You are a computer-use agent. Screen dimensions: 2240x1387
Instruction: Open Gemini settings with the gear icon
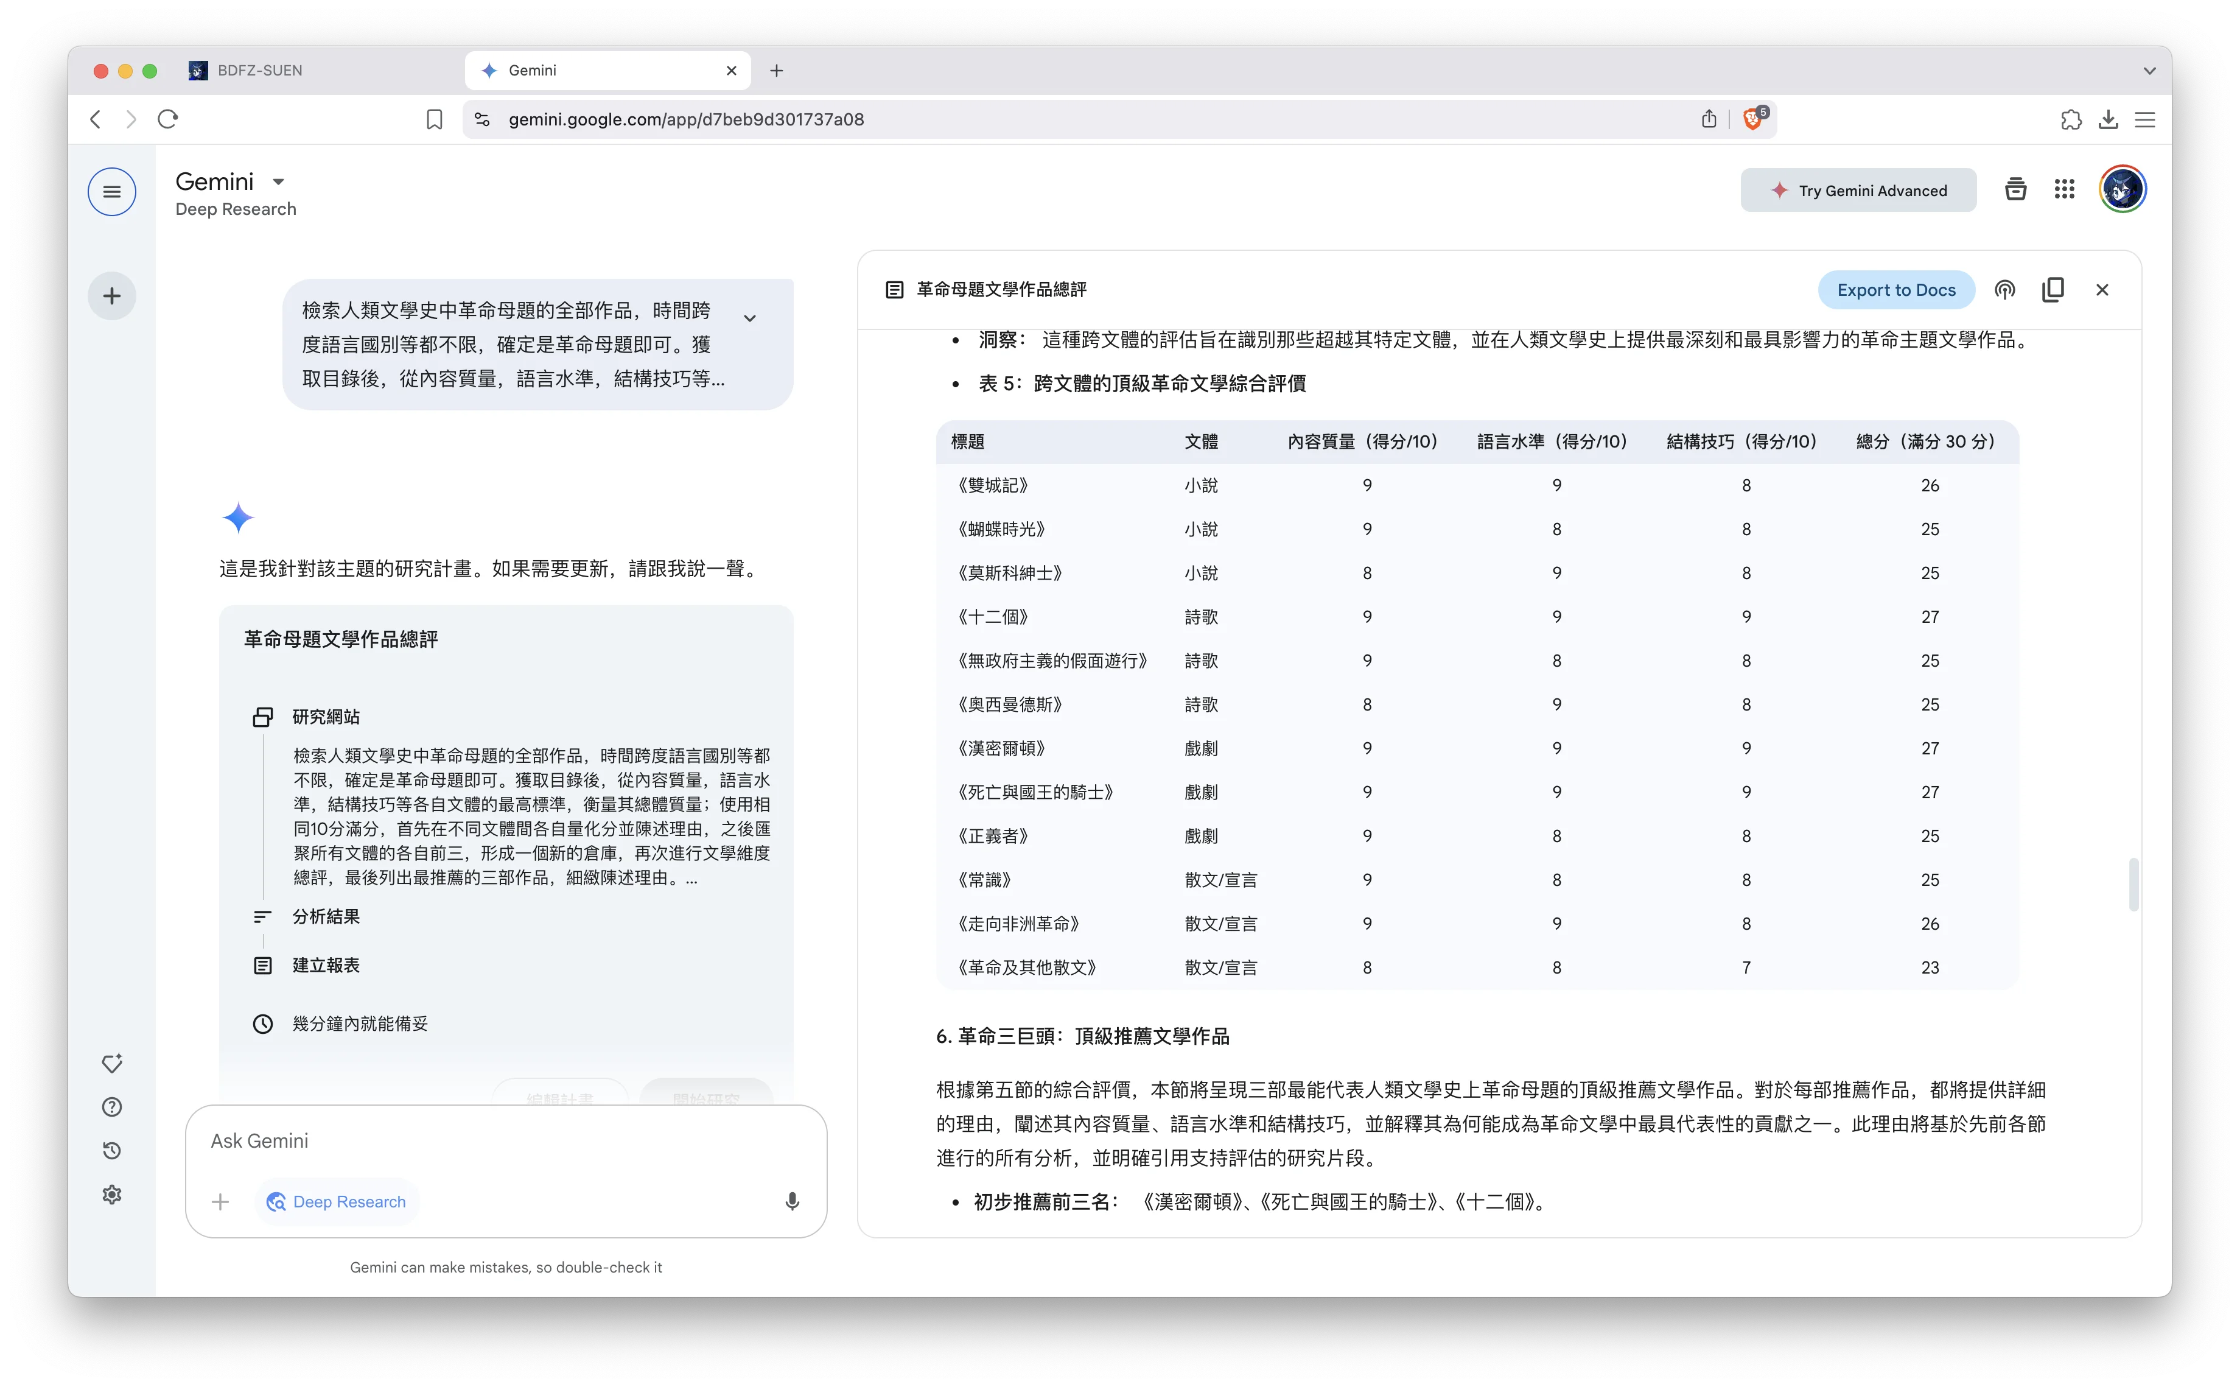click(x=111, y=1193)
